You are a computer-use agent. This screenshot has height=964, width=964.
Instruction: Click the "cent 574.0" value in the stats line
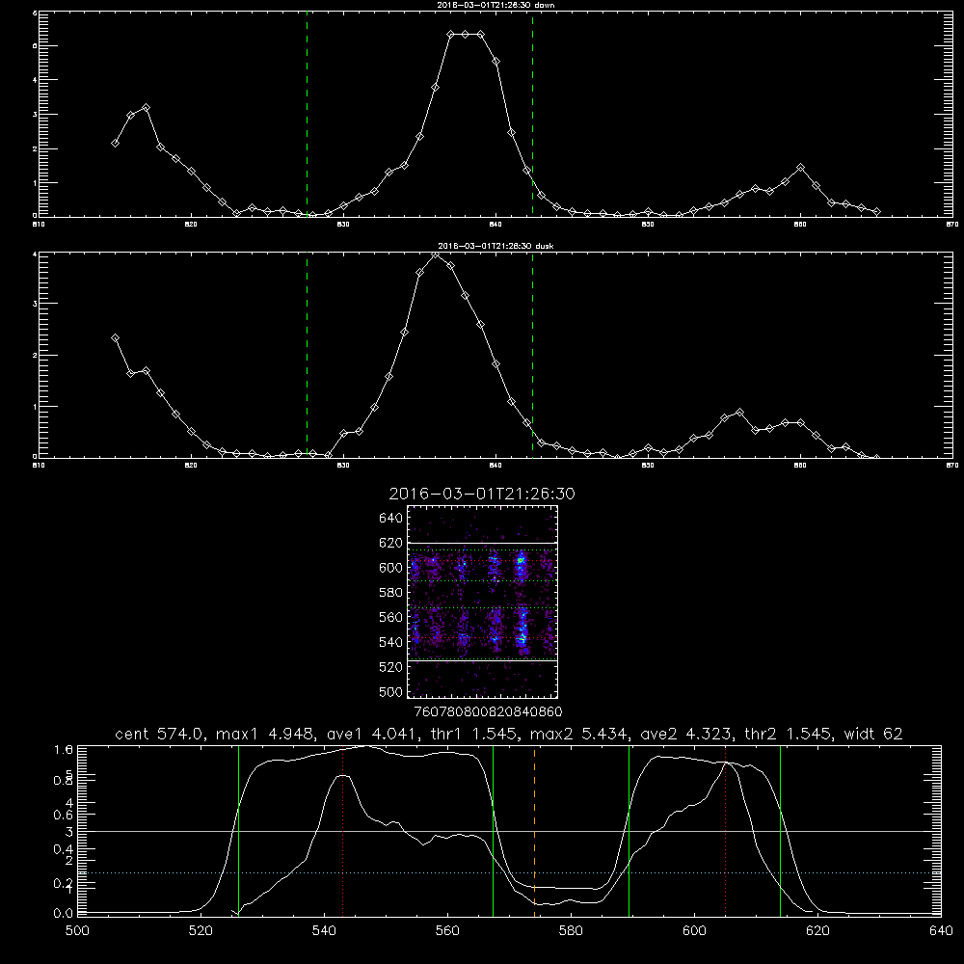159,734
